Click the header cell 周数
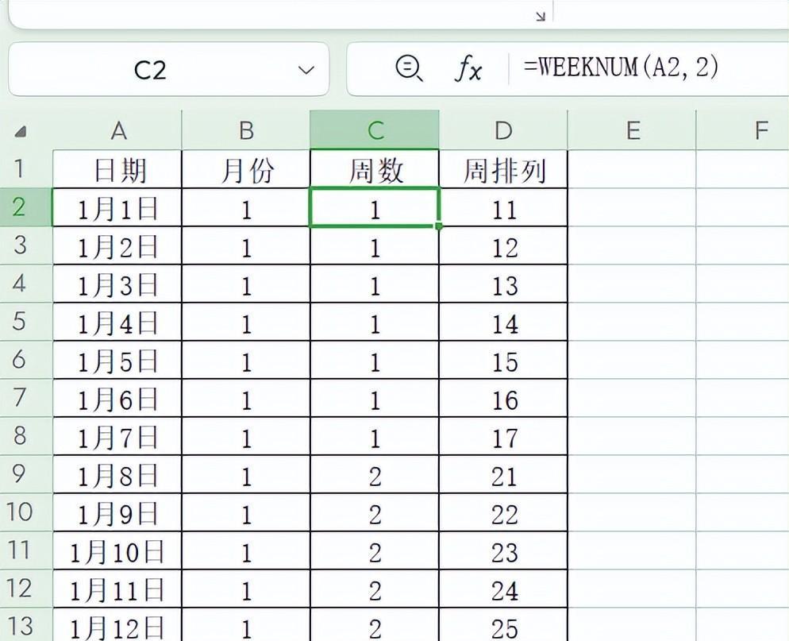The width and height of the screenshot is (789, 641). pos(375,169)
